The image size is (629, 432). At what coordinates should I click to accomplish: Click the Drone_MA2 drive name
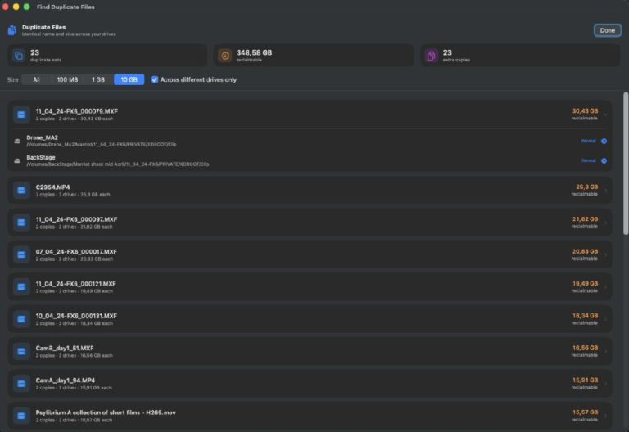pos(42,137)
